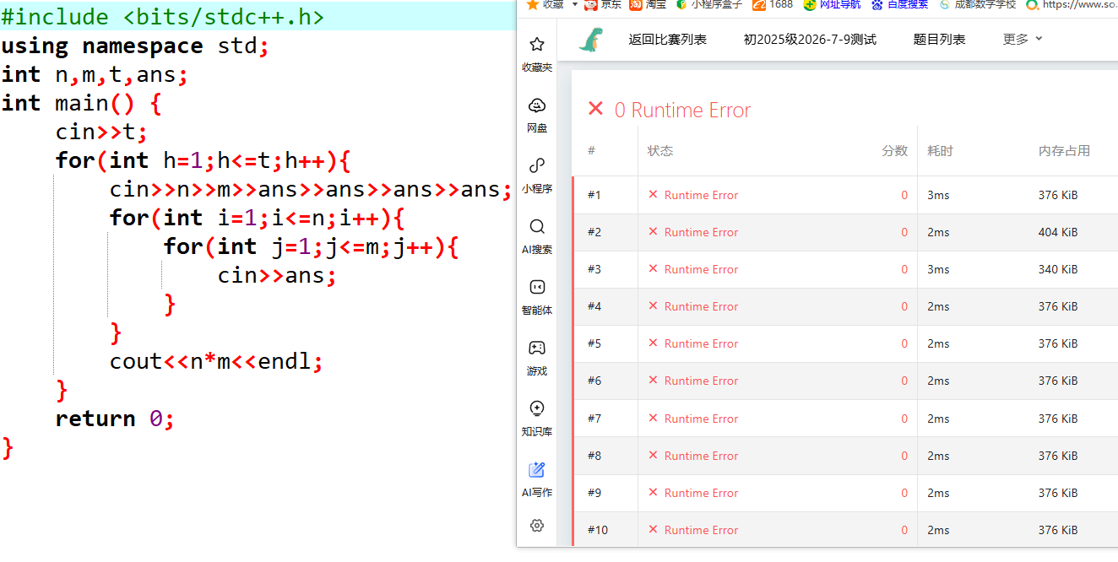
Task: Click the 小程序盒子 bookmark
Action: [x=708, y=4]
